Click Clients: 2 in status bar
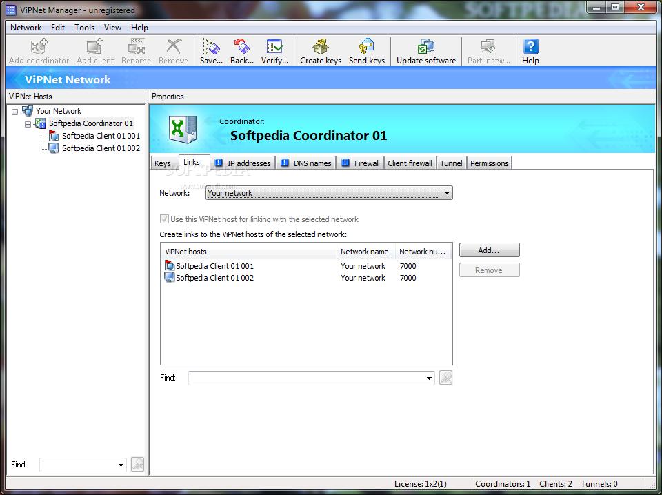This screenshot has height=495, width=662. pos(556,483)
